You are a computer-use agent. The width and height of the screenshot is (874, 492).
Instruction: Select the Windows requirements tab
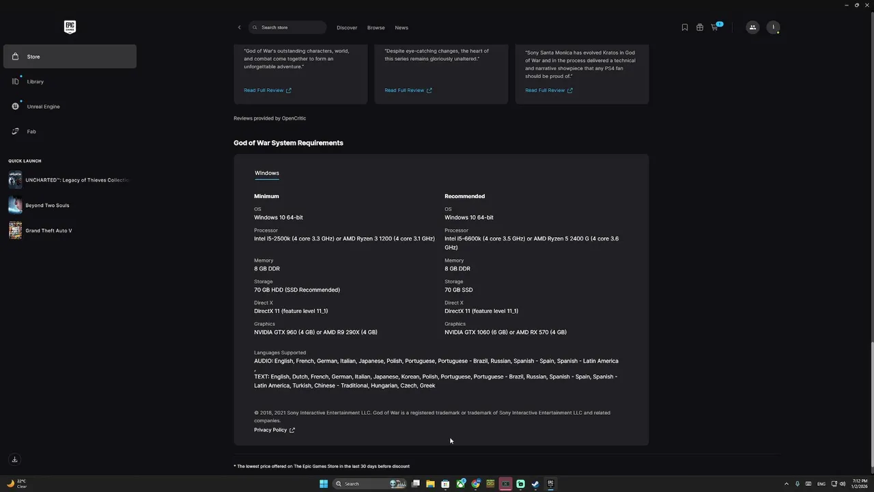[x=267, y=174]
